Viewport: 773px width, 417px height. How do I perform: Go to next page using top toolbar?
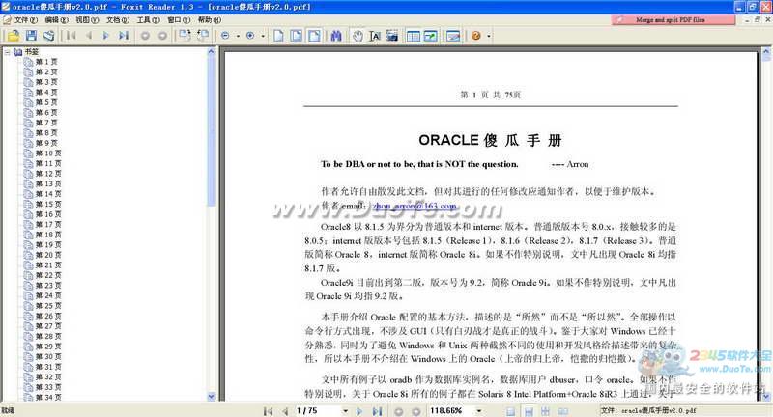click(105, 36)
